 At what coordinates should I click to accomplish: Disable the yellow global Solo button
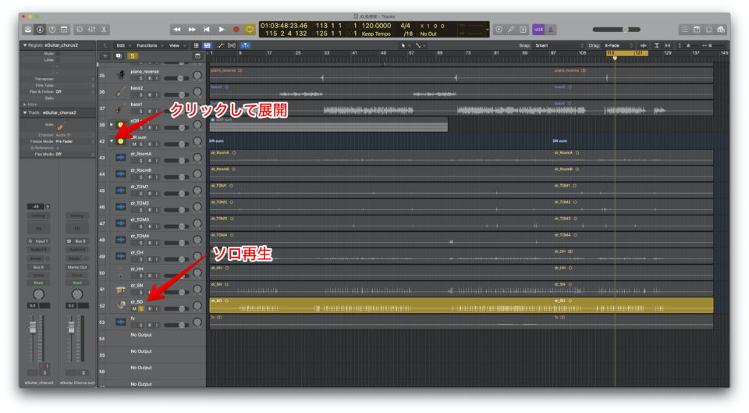click(x=132, y=56)
